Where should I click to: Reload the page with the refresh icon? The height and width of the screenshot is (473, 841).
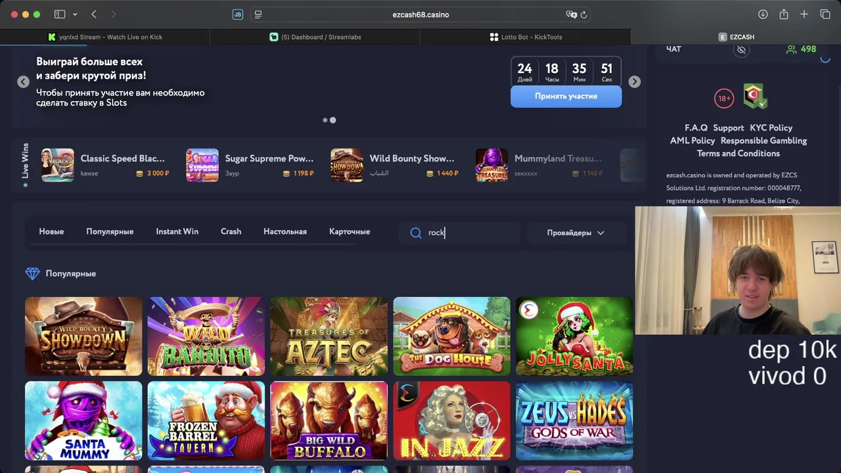tap(583, 14)
